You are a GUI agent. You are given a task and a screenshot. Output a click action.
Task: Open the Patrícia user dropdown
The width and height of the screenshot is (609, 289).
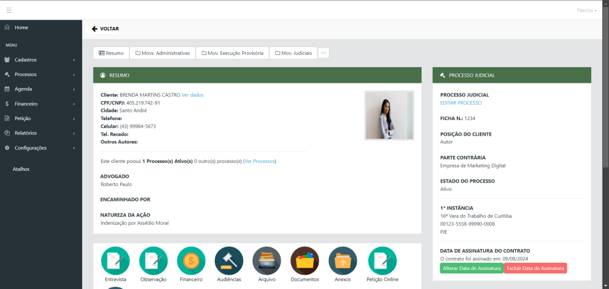click(586, 11)
